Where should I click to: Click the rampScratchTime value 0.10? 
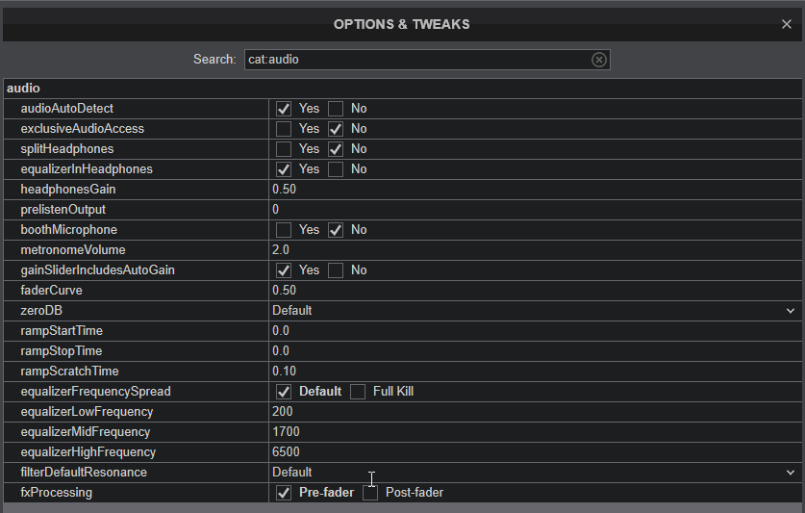pyautogui.click(x=535, y=372)
